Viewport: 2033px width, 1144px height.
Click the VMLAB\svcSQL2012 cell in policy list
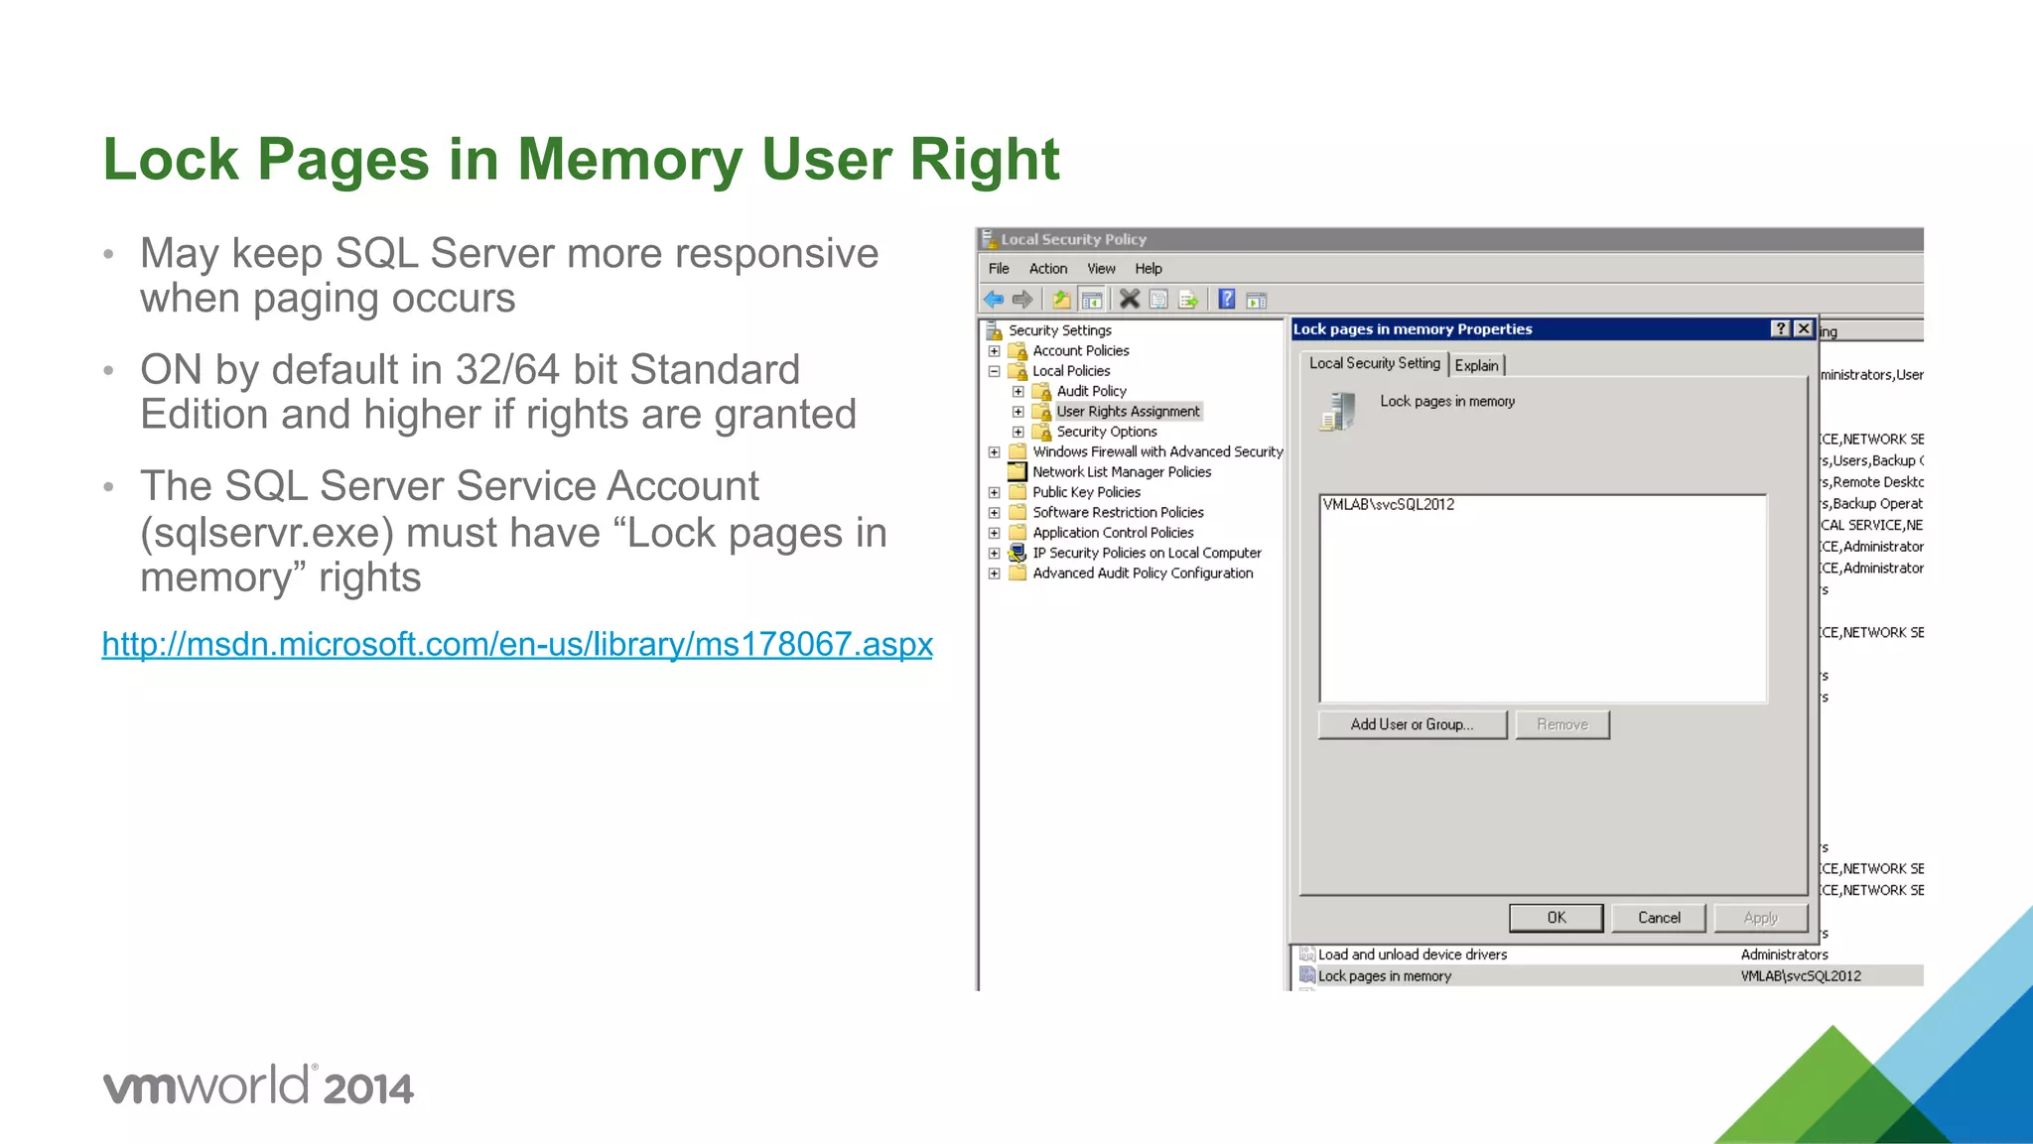tap(1801, 976)
